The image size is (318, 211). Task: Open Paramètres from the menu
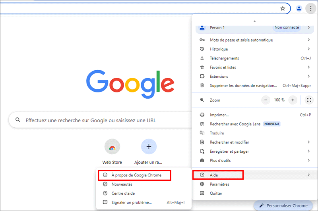[x=254, y=184]
